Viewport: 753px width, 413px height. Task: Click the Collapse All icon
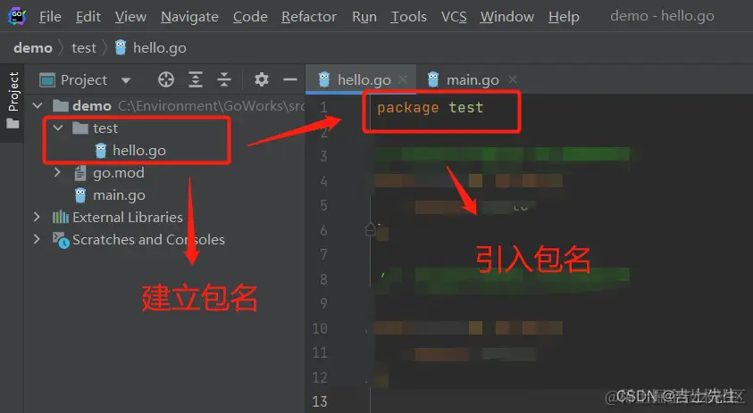pos(224,79)
